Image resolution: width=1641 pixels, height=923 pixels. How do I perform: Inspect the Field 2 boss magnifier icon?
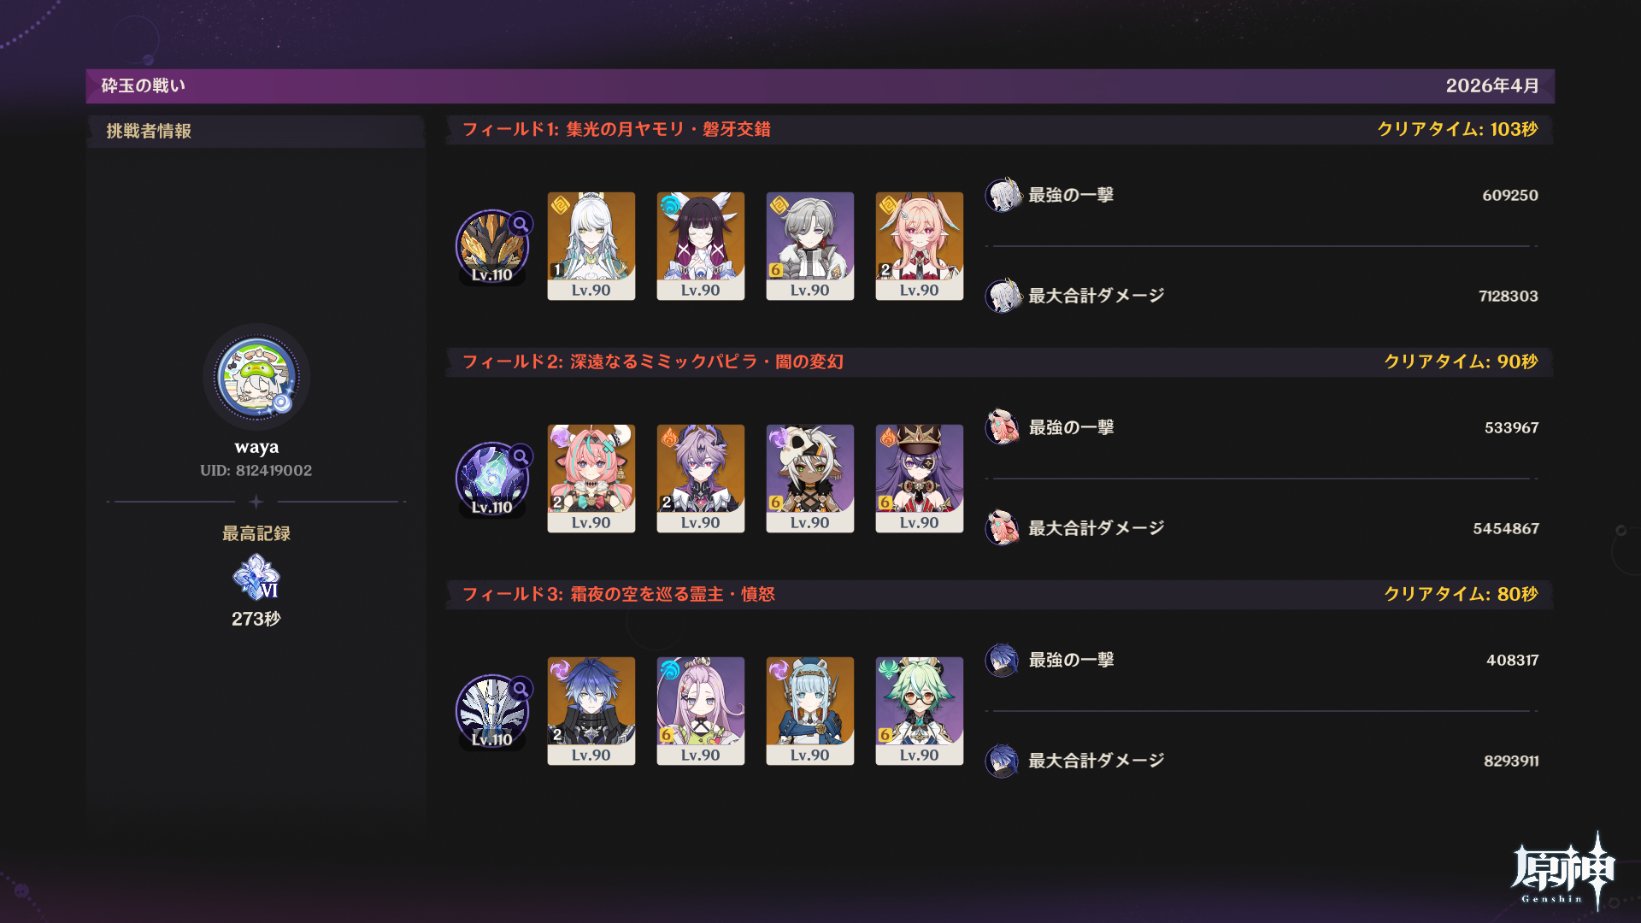(521, 456)
